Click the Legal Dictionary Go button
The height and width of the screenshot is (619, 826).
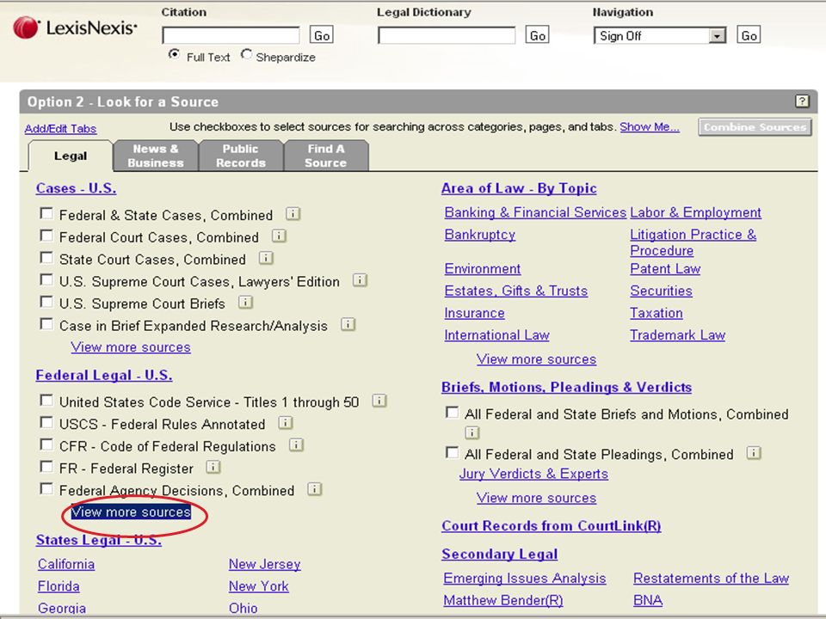[x=537, y=35]
